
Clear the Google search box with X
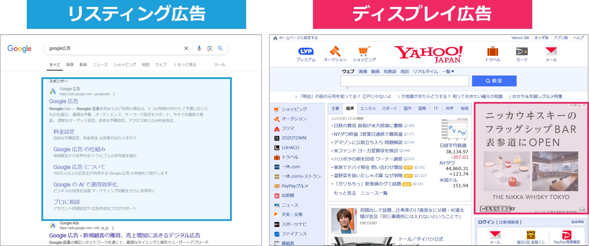pyautogui.click(x=186, y=48)
